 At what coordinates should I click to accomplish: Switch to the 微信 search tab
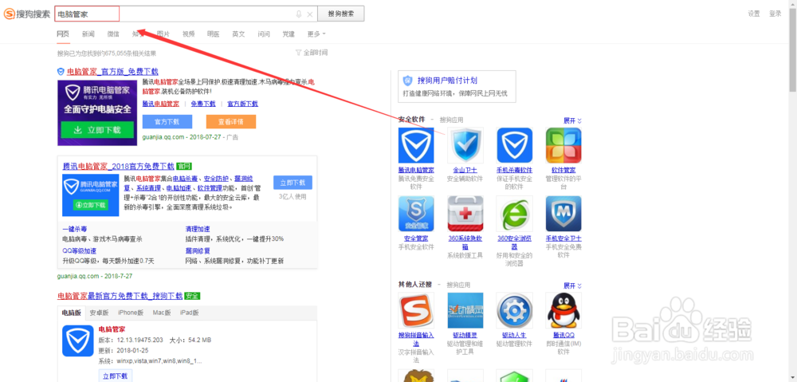[113, 34]
